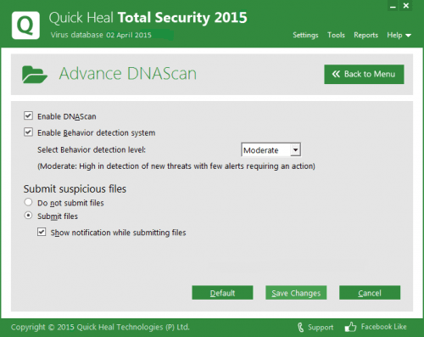This screenshot has width=424, height=337.
Task: Uncheck Enable Behavior detection system
Action: tap(28, 132)
